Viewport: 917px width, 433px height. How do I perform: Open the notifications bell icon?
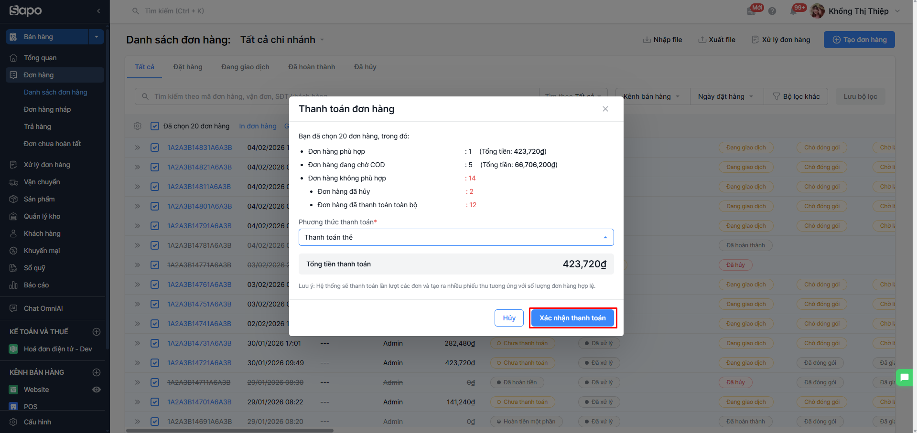pos(794,11)
